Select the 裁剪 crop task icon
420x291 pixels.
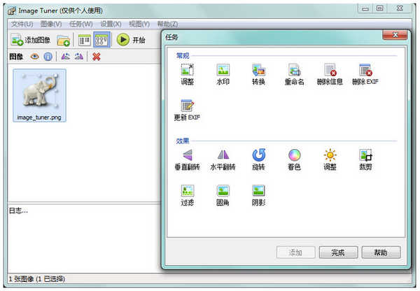click(365, 159)
